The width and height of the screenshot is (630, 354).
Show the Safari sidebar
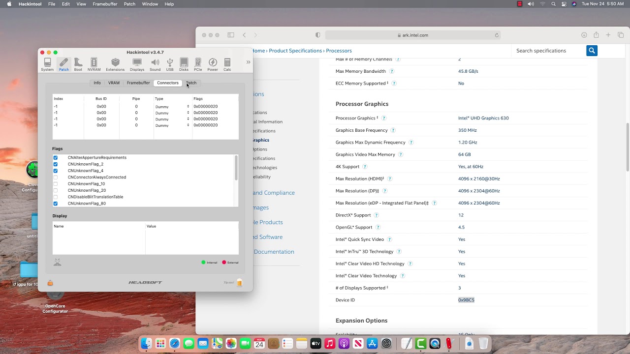pyautogui.click(x=230, y=35)
